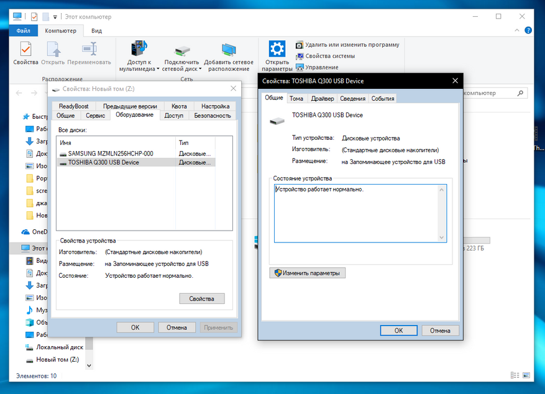Switch to the Вид ribbon tab
Screen dimensions: 545x394
pyautogui.click(x=96, y=30)
